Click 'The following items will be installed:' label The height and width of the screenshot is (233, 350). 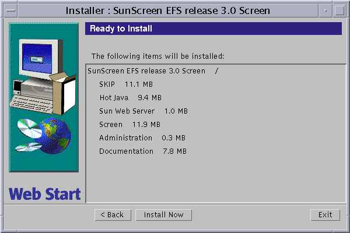coord(157,56)
